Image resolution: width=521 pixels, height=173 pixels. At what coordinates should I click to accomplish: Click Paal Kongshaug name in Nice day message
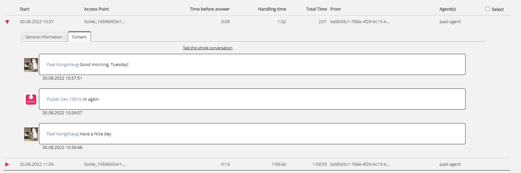click(62, 134)
